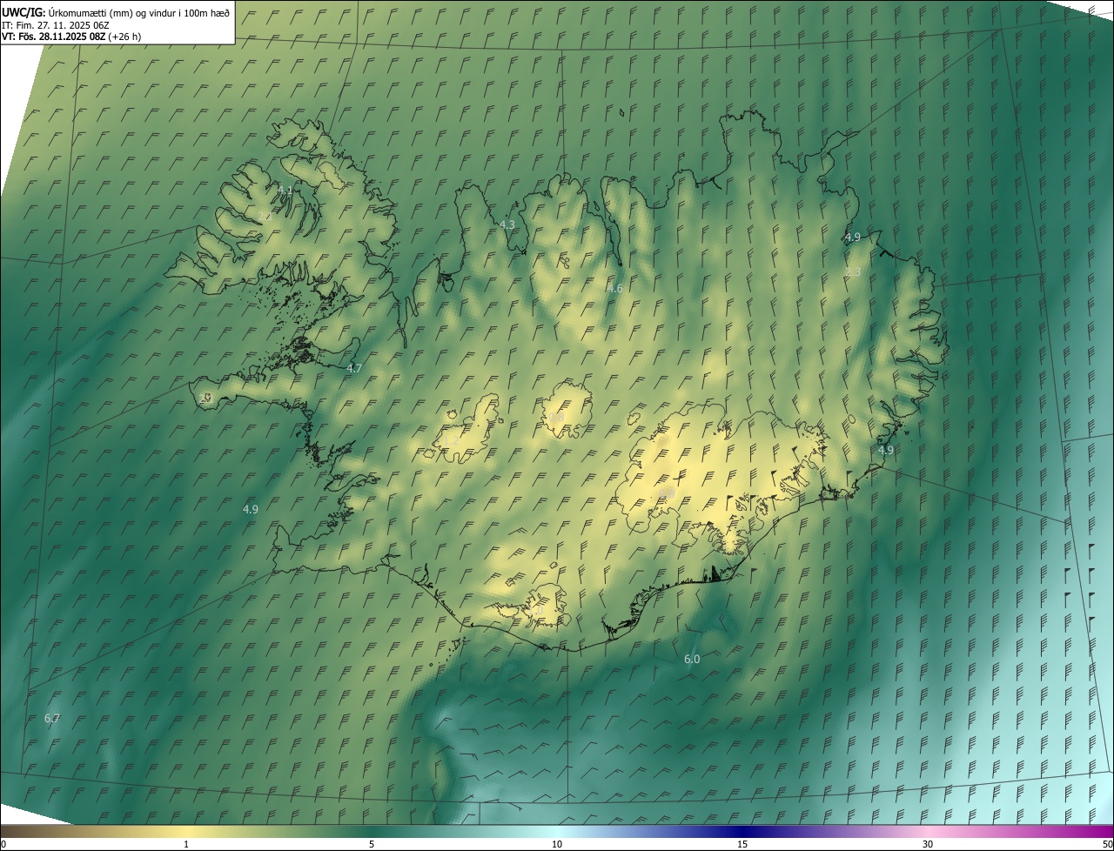Click the 6.7 value over the southwest ocean
The width and height of the screenshot is (1114, 851).
coord(52,718)
